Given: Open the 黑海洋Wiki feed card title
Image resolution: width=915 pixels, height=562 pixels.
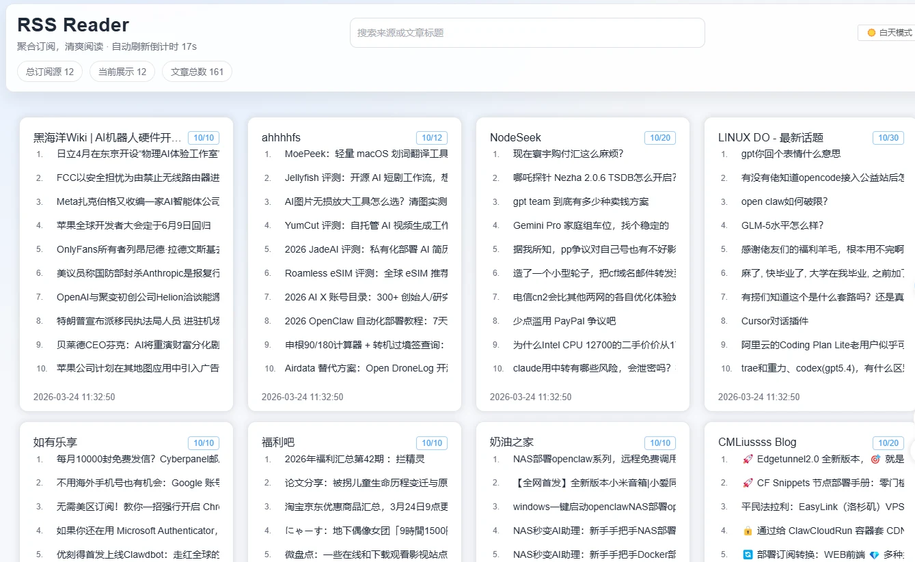Looking at the screenshot, I should (108, 137).
